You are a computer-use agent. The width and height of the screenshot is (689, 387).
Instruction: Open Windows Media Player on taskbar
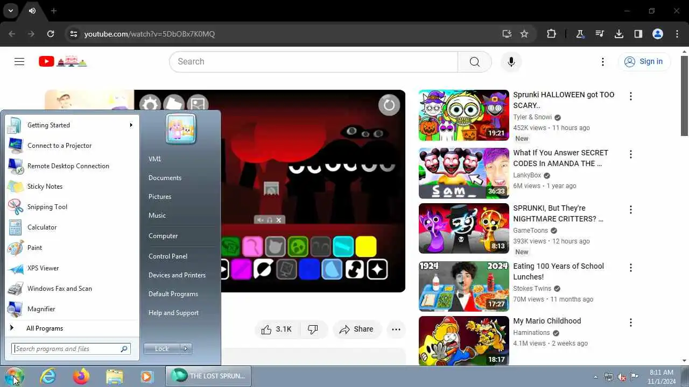147,376
